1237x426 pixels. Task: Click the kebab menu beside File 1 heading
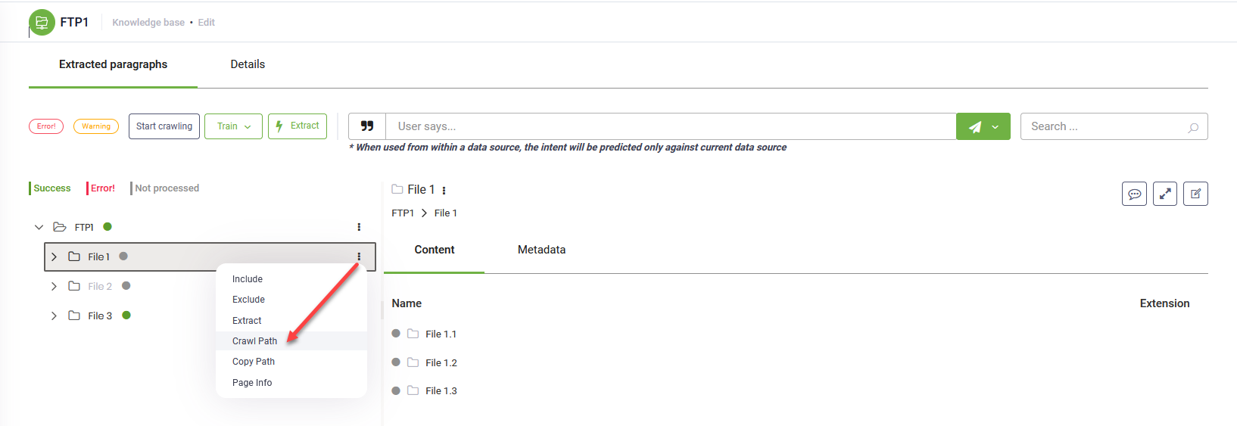pyautogui.click(x=444, y=190)
